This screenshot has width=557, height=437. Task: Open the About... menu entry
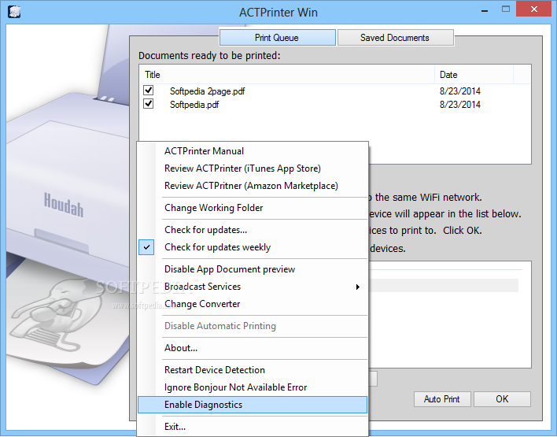253,349
